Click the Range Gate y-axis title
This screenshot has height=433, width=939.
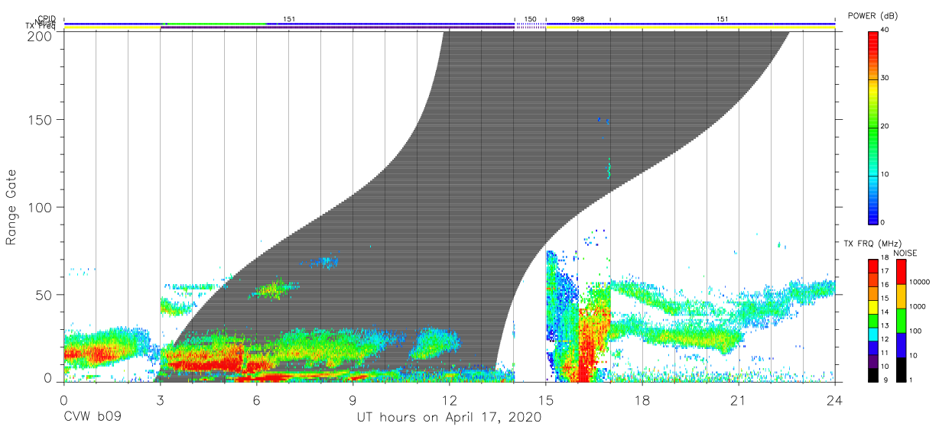(11, 207)
